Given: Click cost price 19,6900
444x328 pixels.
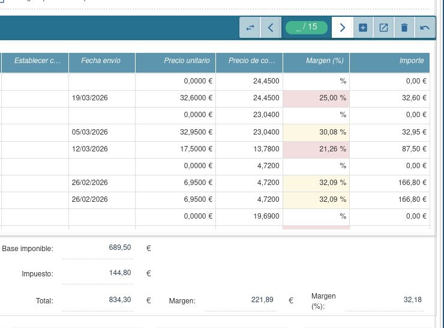Looking at the screenshot, I should (x=249, y=216).
